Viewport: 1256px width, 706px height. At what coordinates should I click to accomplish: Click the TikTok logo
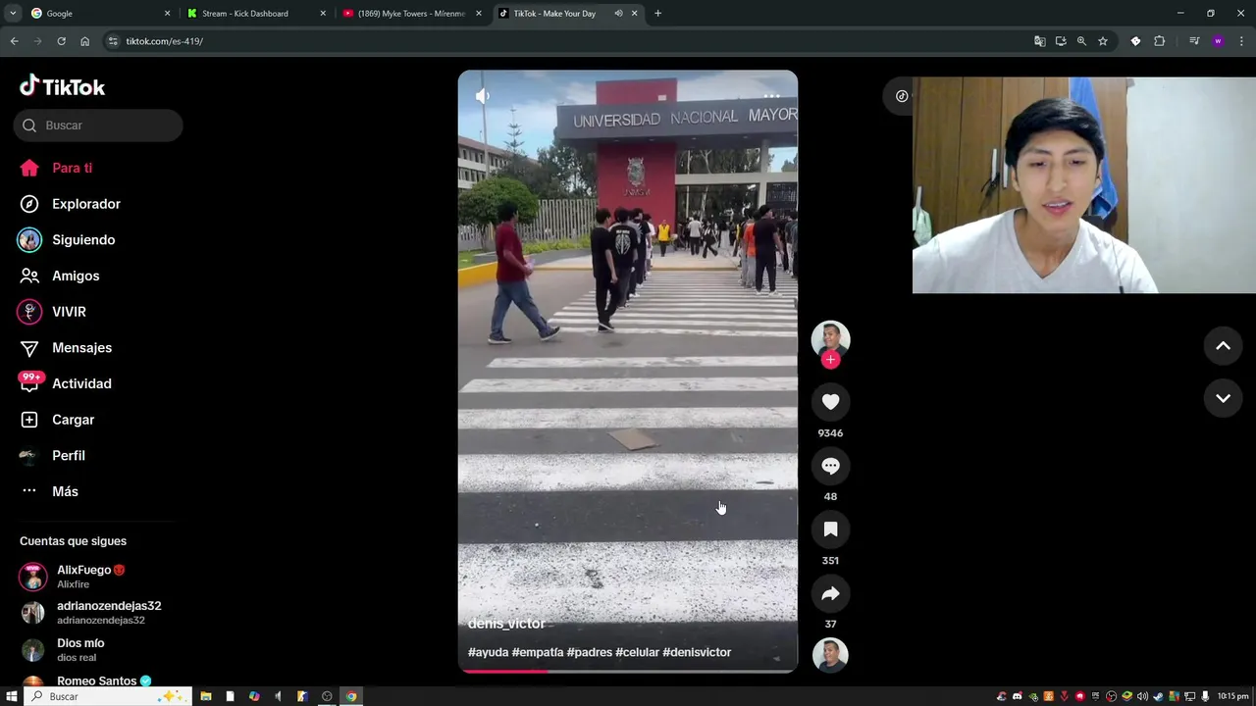coord(62,87)
